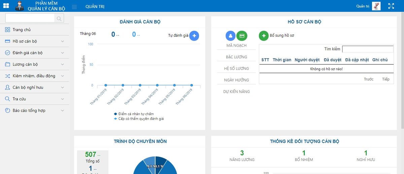The height and width of the screenshot is (174, 404).
Task: Open Hồ sơ cán bộ sidebar item
Action: pyautogui.click(x=34, y=41)
